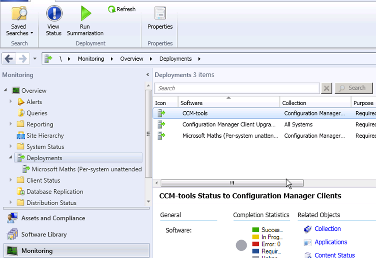Collapse the Overview tree node
Viewport: 376px width, 258px height.
5,90
